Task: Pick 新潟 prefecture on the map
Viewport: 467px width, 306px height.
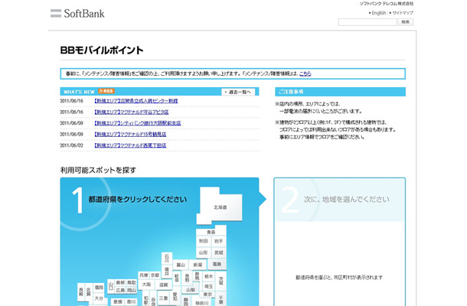Action: 198,265
